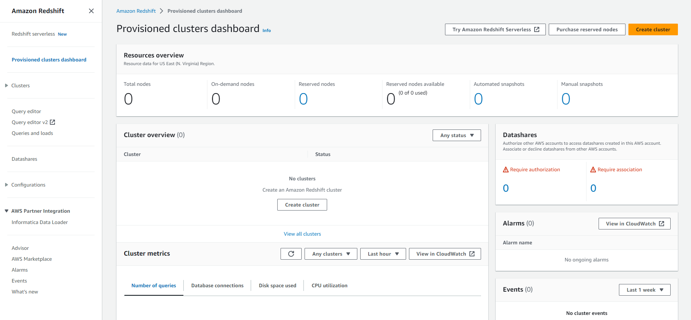
Task: Open What's new in the sidebar
Action: [25, 292]
